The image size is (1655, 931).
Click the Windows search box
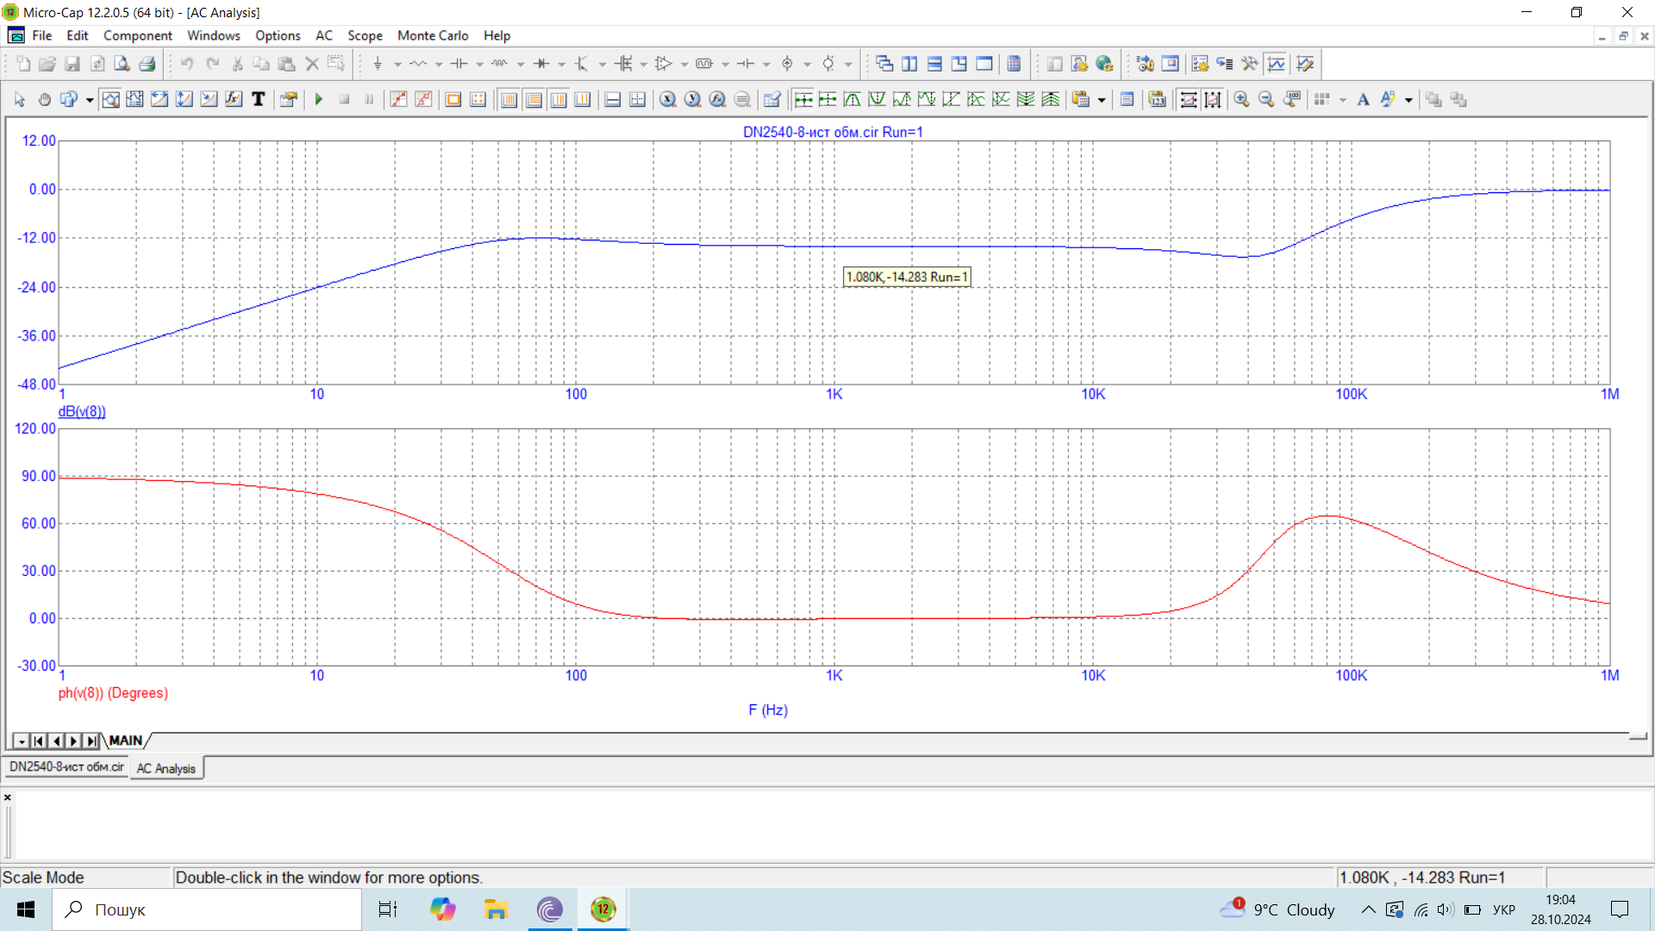[207, 909]
